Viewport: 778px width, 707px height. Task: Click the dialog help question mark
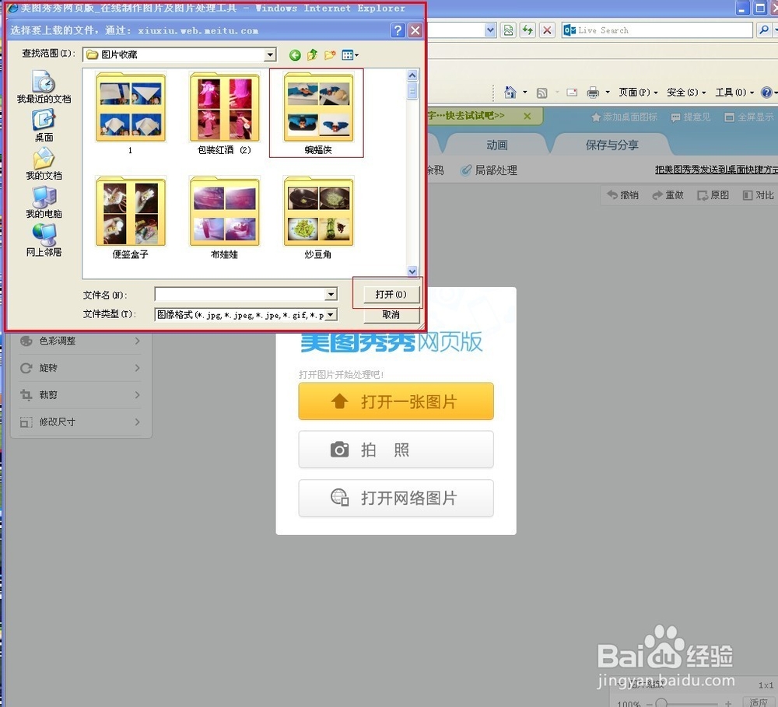tap(397, 30)
